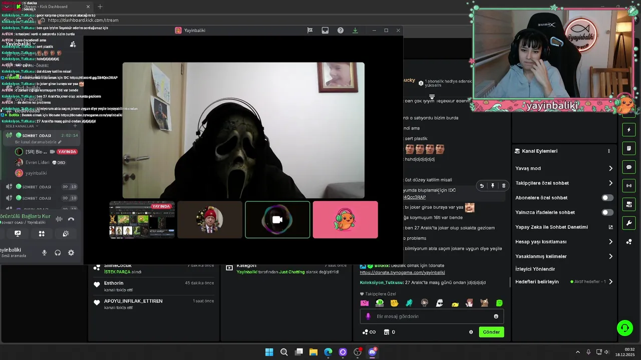Delete the hovered chat message with the trash icon

(x=504, y=186)
